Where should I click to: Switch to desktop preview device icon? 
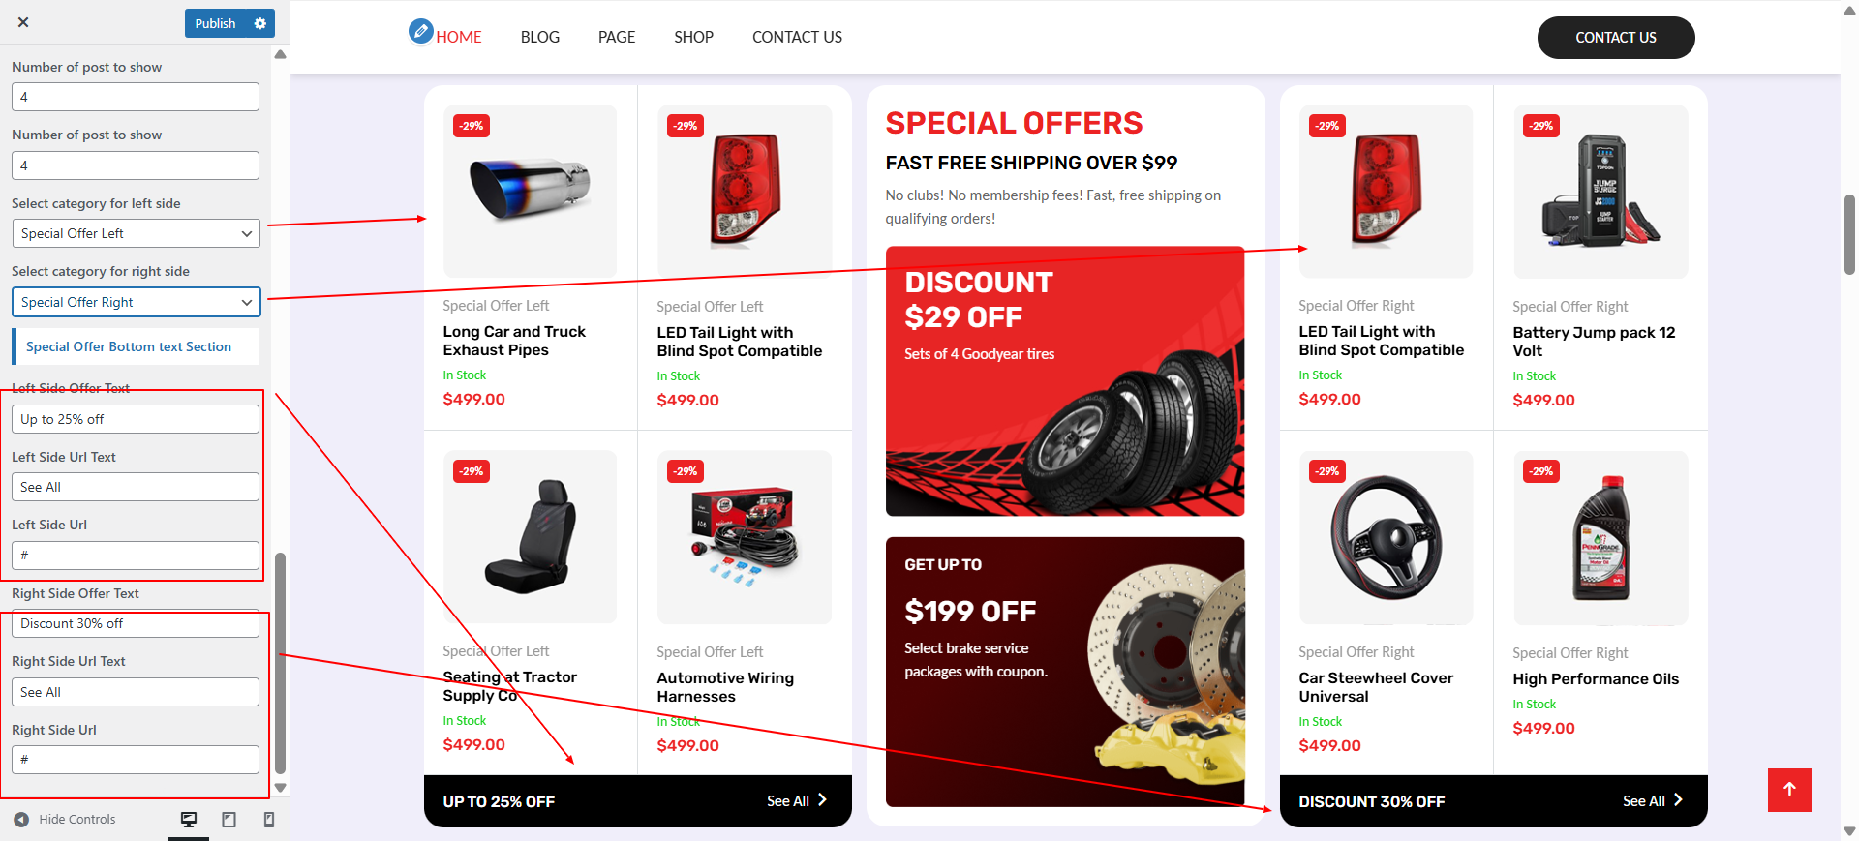pos(189,820)
